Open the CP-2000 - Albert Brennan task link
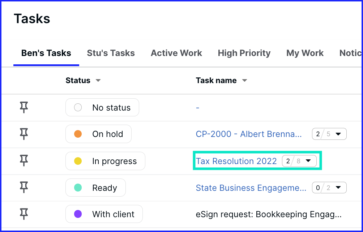 tap(249, 134)
